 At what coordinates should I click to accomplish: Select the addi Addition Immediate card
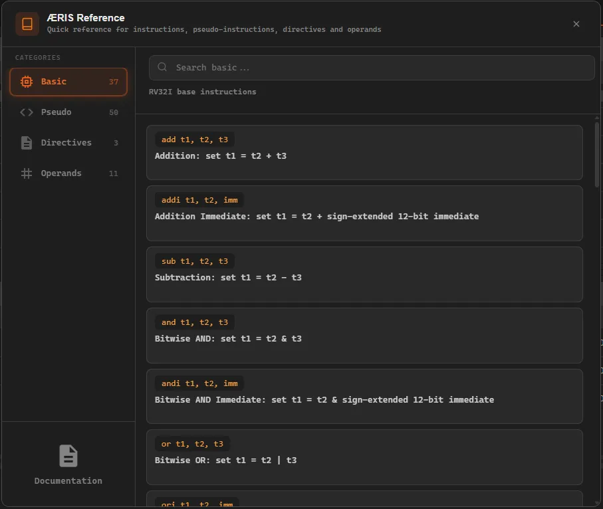click(364, 213)
